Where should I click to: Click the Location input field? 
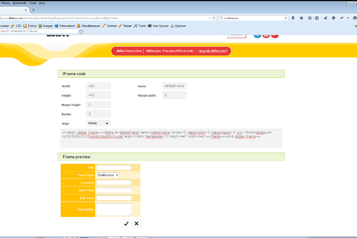pos(114,183)
